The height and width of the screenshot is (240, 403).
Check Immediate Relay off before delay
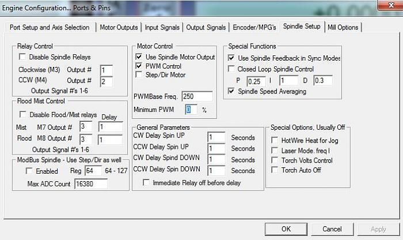point(146,183)
